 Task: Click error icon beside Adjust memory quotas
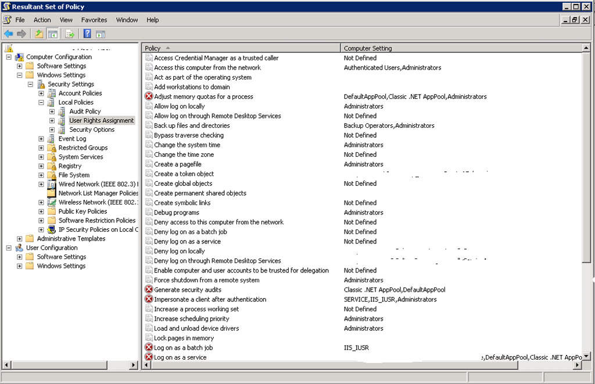[149, 96]
